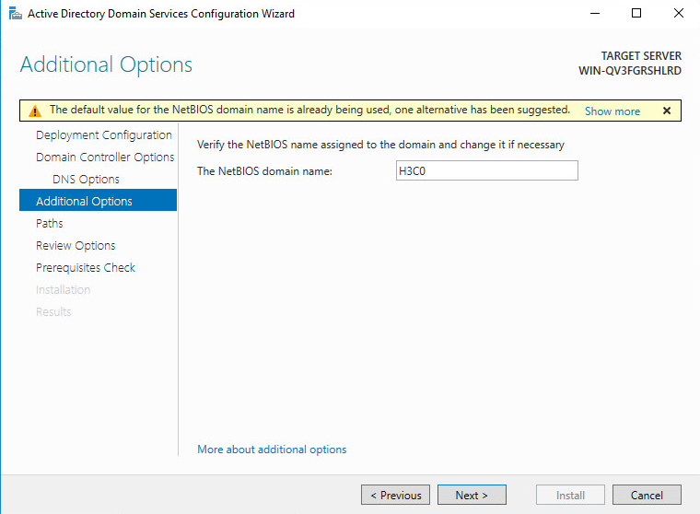Select the Additional Options step
The width and height of the screenshot is (700, 514).
click(99, 201)
